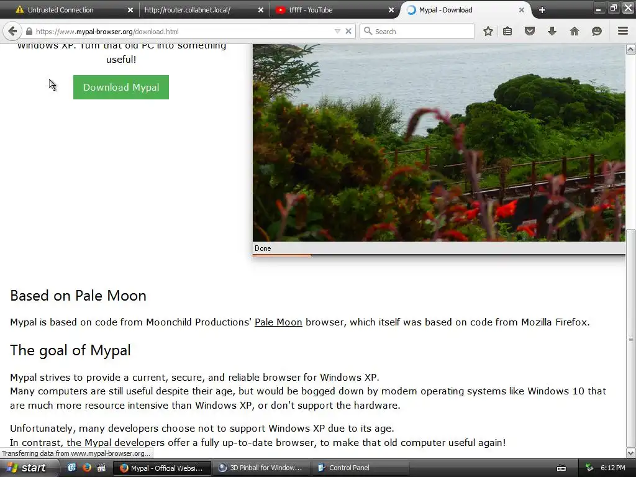The image size is (636, 477).
Task: Switch to the router.collabnet.local tab
Action: (203, 10)
